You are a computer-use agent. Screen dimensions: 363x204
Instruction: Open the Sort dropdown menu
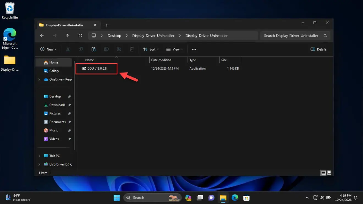[151, 49]
